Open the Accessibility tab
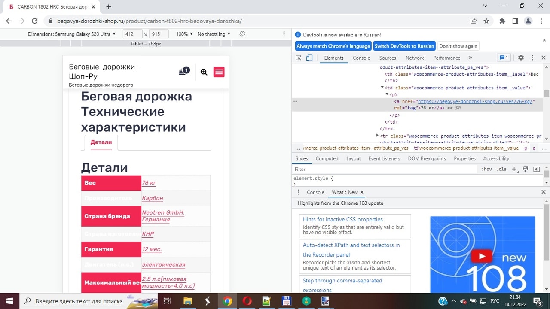The width and height of the screenshot is (550, 309). [496, 158]
